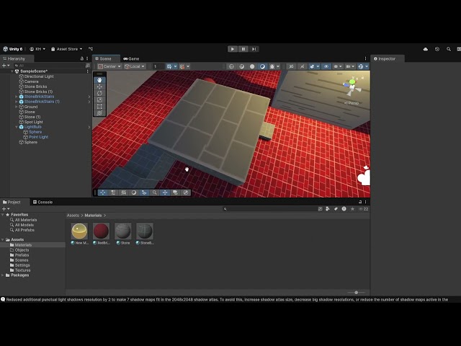Viewport: 461px width, 346px height.
Task: Select the Hand (View) tool
Action: click(x=99, y=80)
